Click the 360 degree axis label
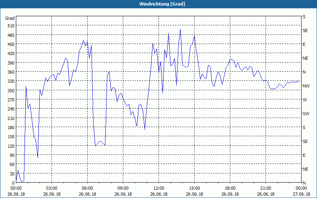The width and height of the screenshot is (317, 198). [x=11, y=72]
